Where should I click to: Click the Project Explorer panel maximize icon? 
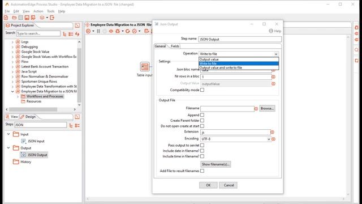coord(77,25)
